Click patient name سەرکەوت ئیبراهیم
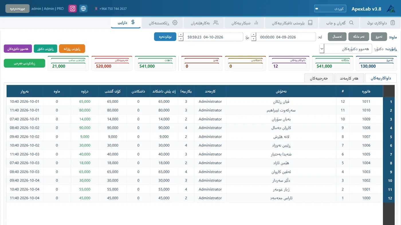The height and width of the screenshot is (225, 401). coord(281,110)
